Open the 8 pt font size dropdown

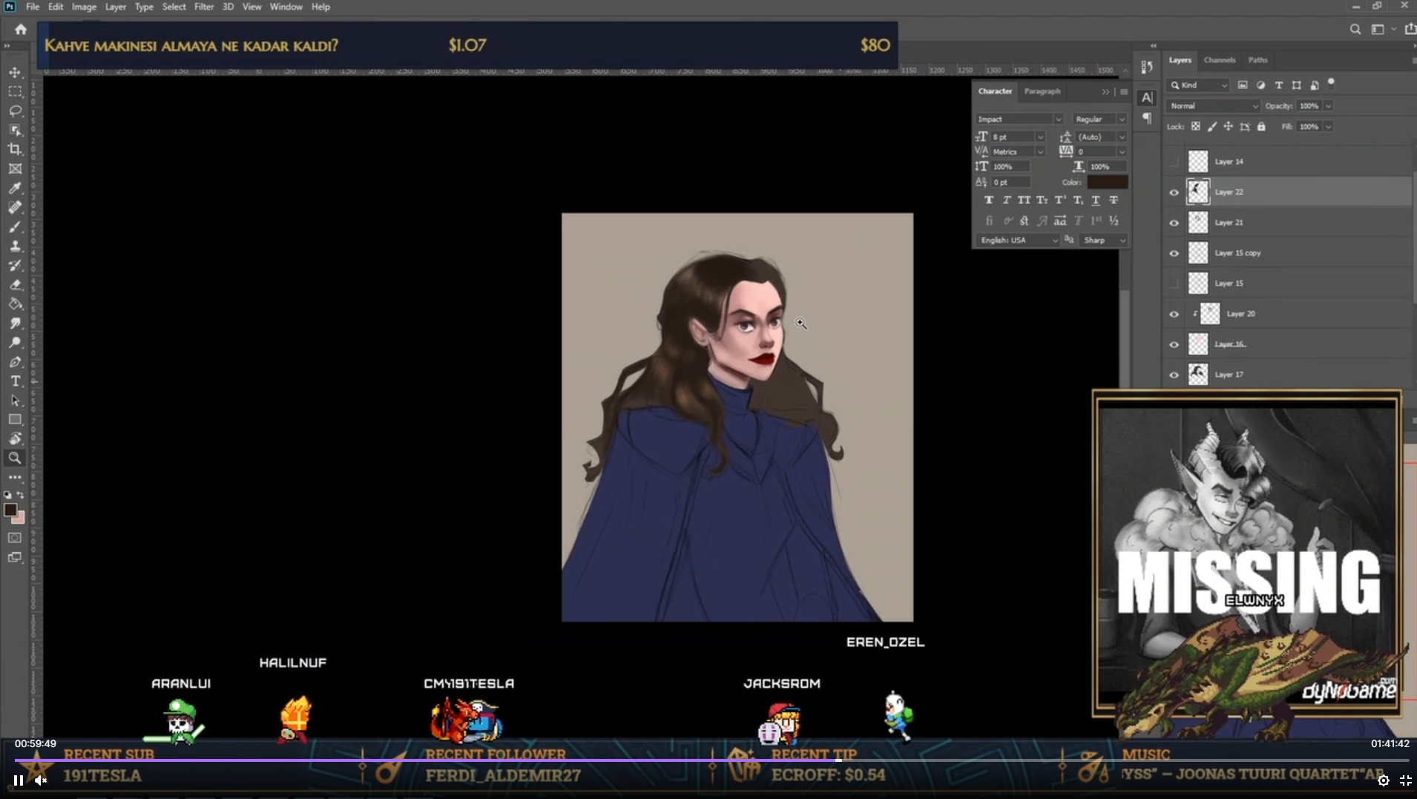tap(1040, 137)
